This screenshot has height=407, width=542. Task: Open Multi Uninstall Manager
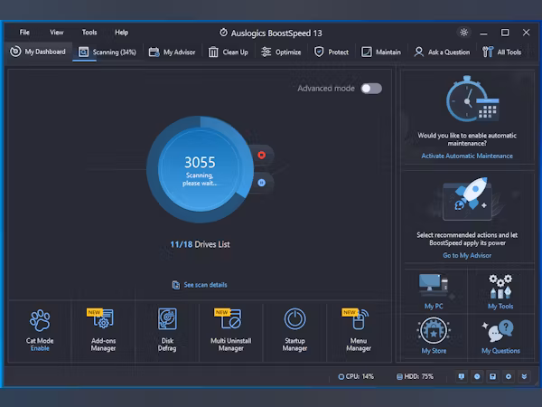click(230, 329)
